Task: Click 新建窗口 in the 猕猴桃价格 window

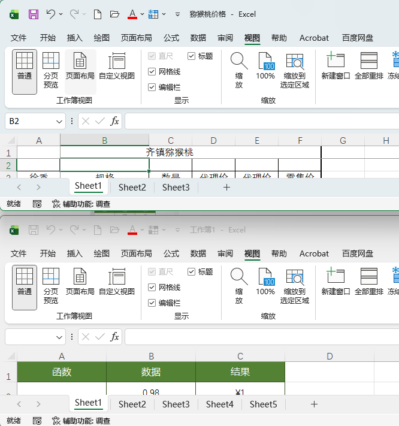Action: (335, 66)
